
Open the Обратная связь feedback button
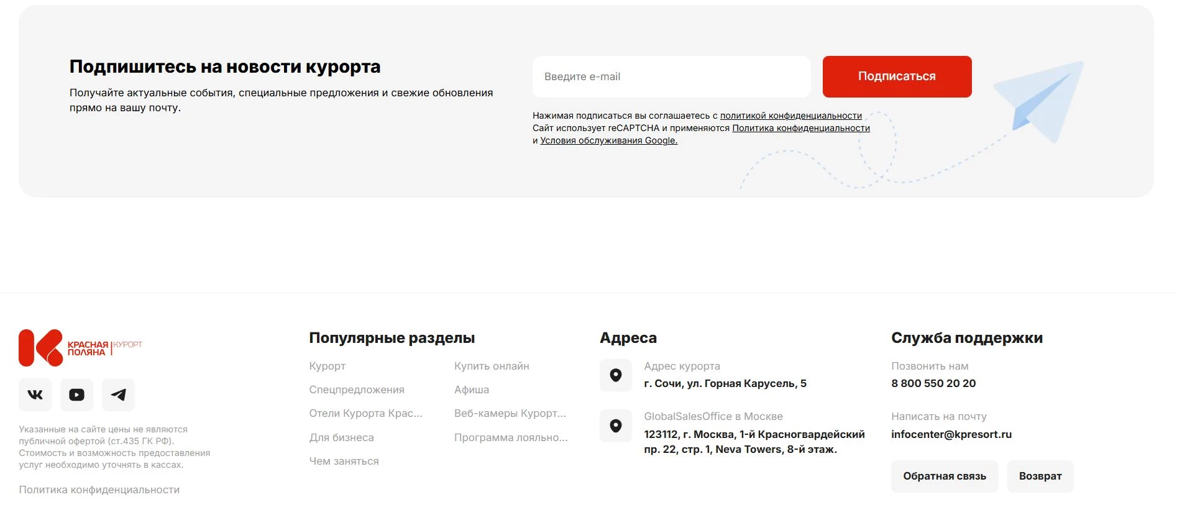click(x=944, y=476)
